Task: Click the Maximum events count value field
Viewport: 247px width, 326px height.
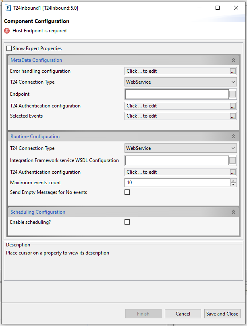Action: click(x=178, y=183)
